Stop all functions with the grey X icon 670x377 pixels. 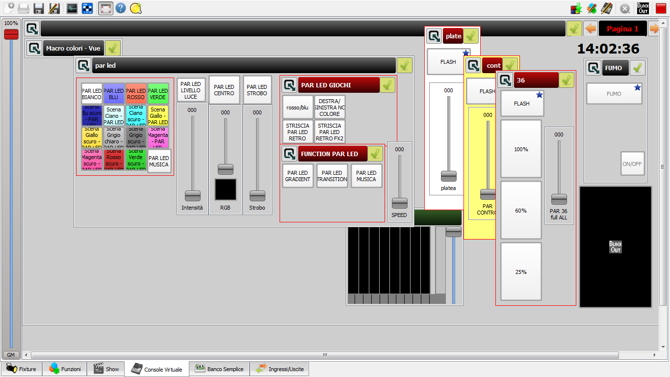coord(625,8)
